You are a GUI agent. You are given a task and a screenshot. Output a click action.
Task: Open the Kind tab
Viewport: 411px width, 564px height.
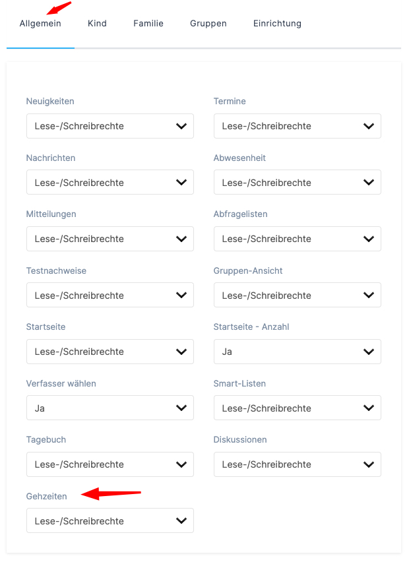(97, 24)
